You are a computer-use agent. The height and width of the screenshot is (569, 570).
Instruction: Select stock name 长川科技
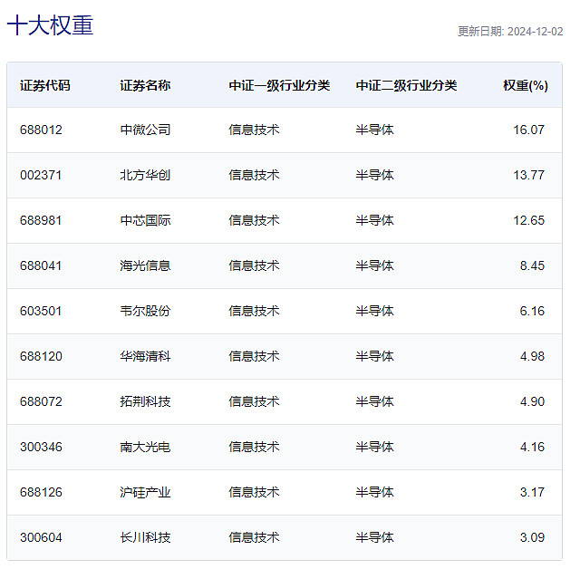click(x=145, y=537)
